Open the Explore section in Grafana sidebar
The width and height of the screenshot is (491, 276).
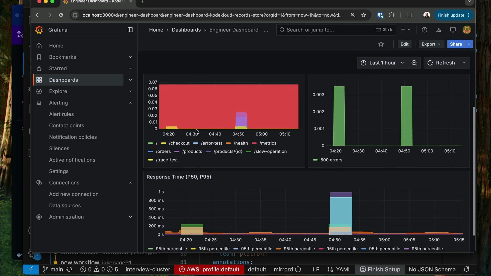58,91
